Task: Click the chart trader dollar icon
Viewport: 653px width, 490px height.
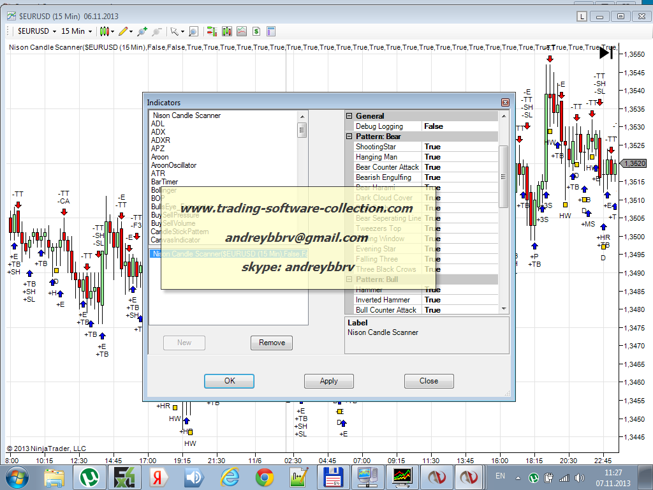Action: 256,31
